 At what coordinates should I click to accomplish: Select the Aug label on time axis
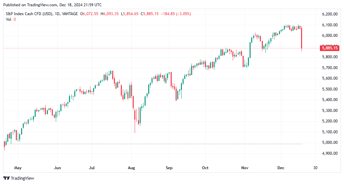(x=131, y=168)
